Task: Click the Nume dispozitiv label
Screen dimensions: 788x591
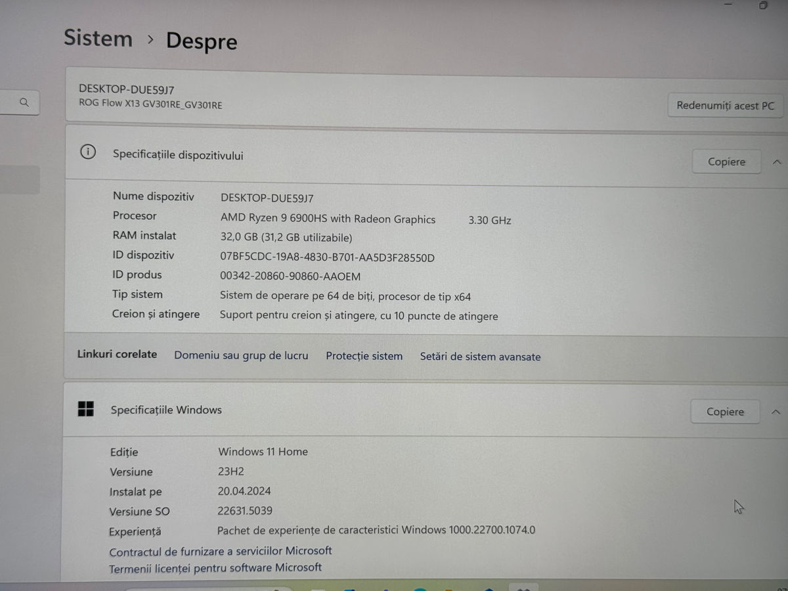Action: click(x=154, y=196)
